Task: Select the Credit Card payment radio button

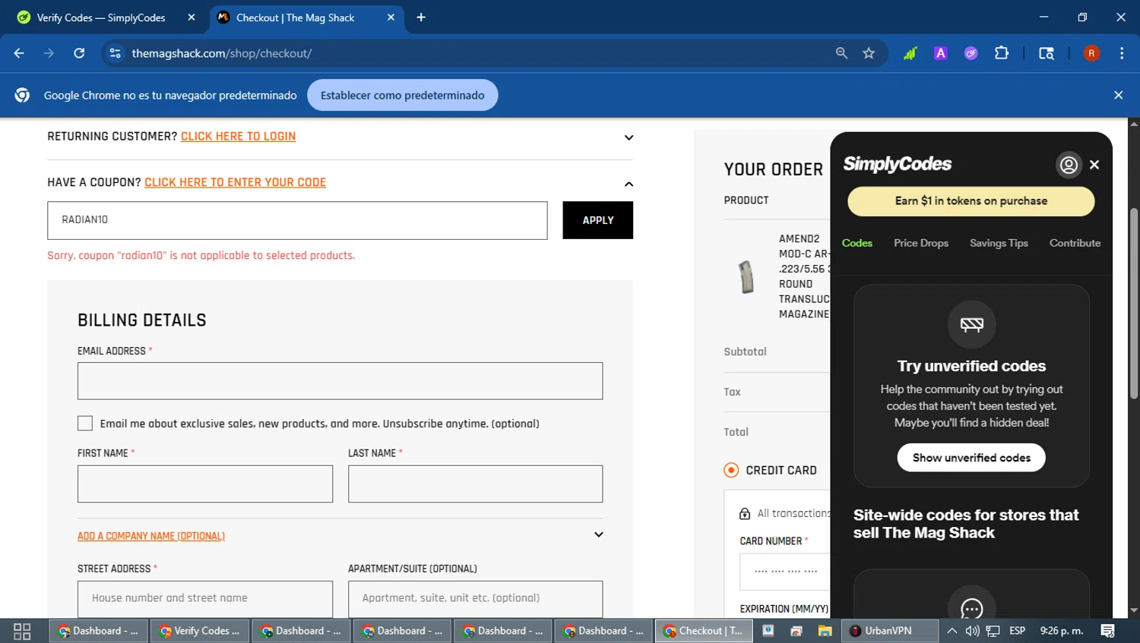Action: (731, 470)
